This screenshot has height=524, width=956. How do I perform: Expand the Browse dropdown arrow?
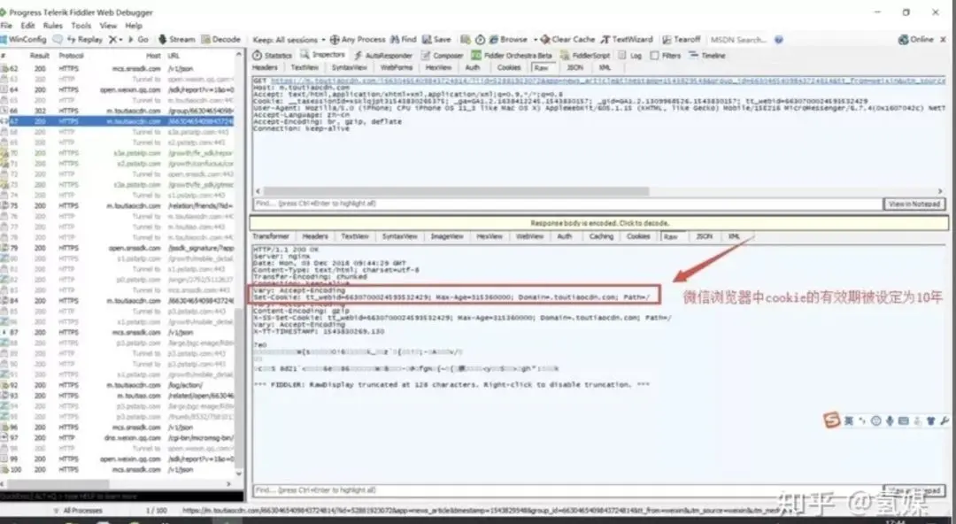(x=536, y=40)
